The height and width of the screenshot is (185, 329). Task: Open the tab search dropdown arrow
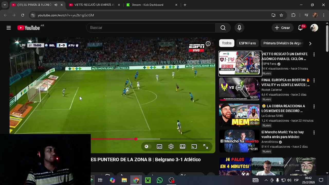5,5
